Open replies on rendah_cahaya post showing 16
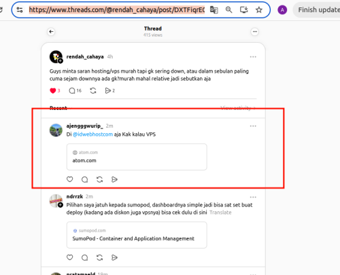Viewport: 340px width, 275px height. (75, 91)
